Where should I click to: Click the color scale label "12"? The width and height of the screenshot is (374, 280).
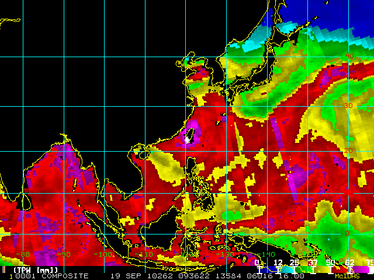[278, 262]
